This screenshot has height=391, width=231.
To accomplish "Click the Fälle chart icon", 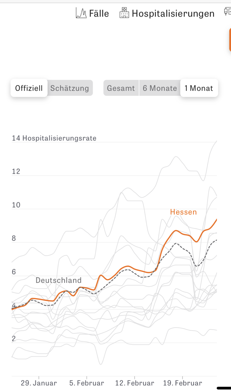I will [x=81, y=13].
